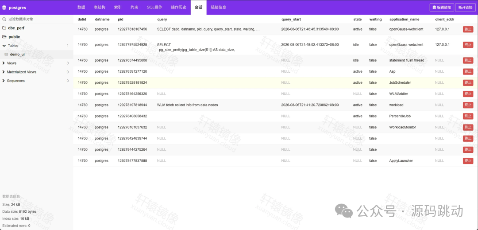This screenshot has width=478, height=230.
Task: Terminate the WorkloadMonitor session
Action: [468, 127]
